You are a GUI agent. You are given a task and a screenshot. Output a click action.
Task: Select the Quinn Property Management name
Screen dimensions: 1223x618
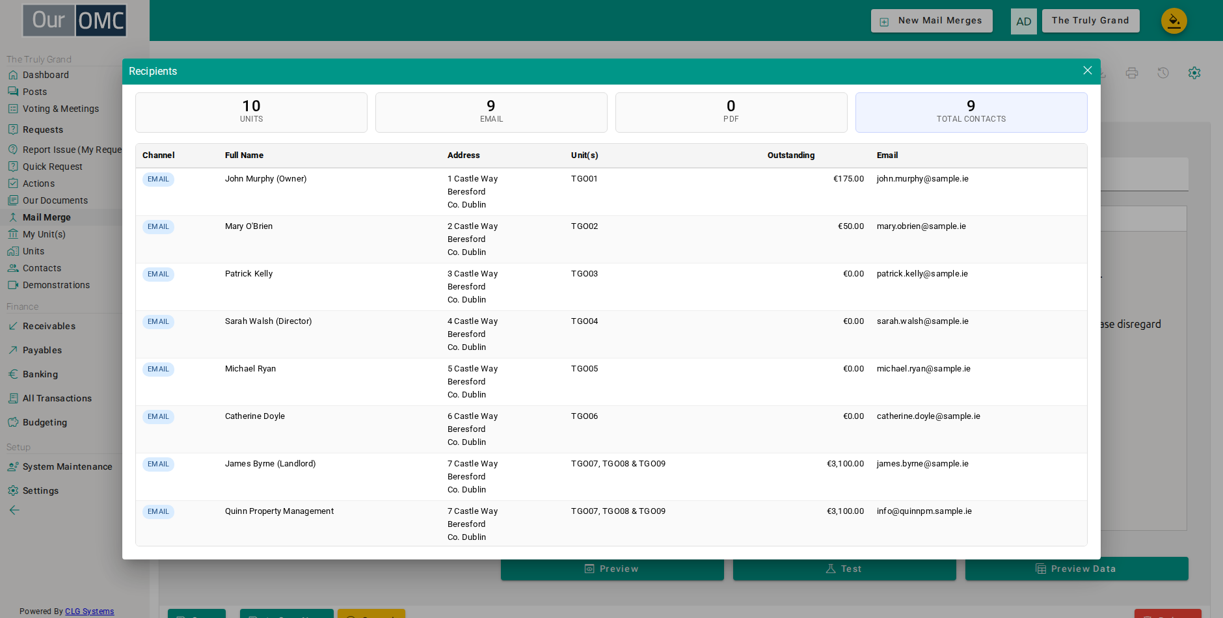click(279, 511)
